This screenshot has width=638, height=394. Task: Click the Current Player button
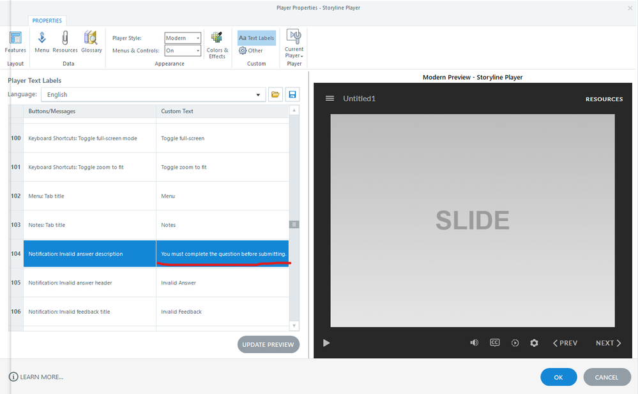point(294,44)
